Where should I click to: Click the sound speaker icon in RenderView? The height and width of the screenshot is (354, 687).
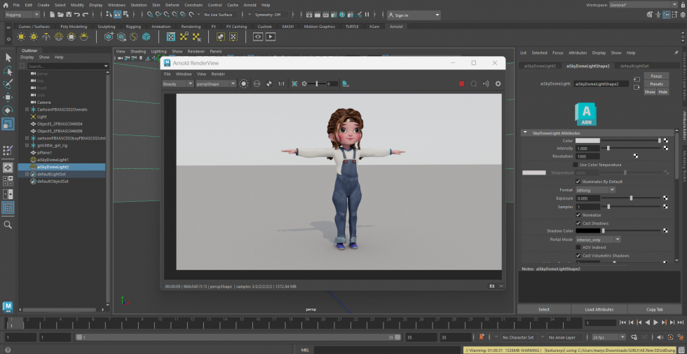point(485,83)
